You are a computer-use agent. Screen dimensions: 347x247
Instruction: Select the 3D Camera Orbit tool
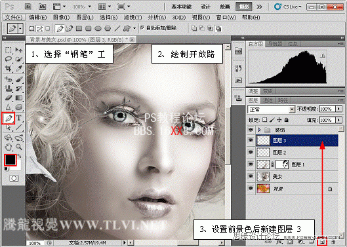click(x=19, y=138)
